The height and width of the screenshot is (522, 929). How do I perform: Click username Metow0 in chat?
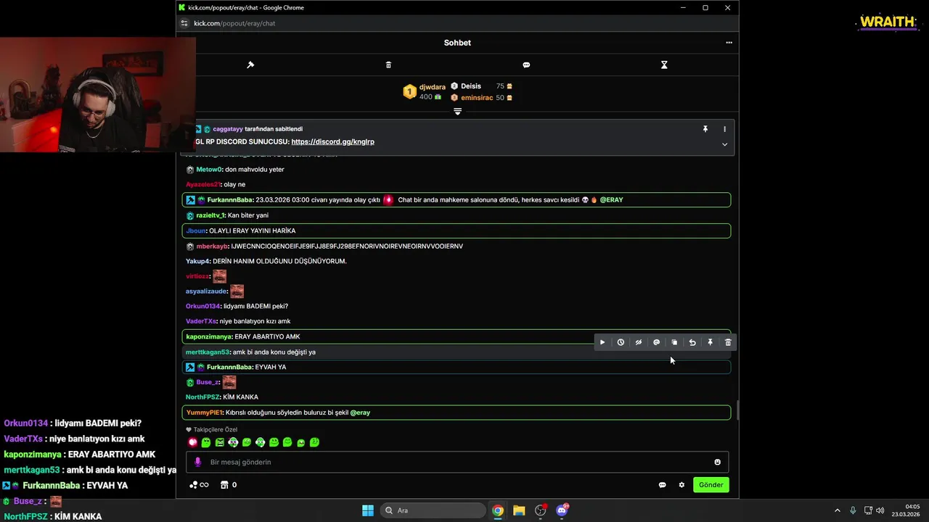coord(209,170)
